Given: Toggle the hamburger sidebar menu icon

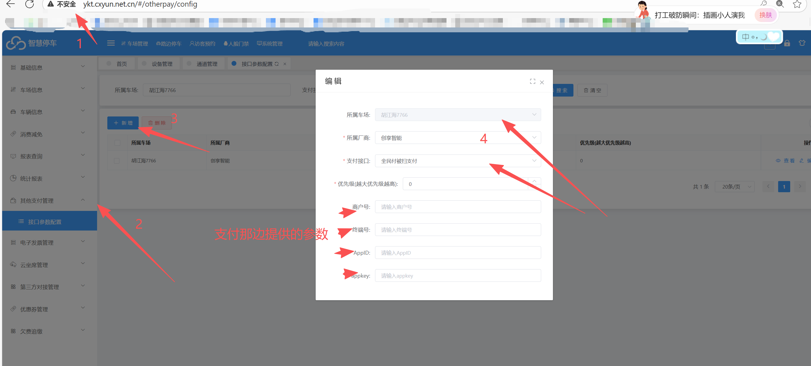Looking at the screenshot, I should (111, 43).
